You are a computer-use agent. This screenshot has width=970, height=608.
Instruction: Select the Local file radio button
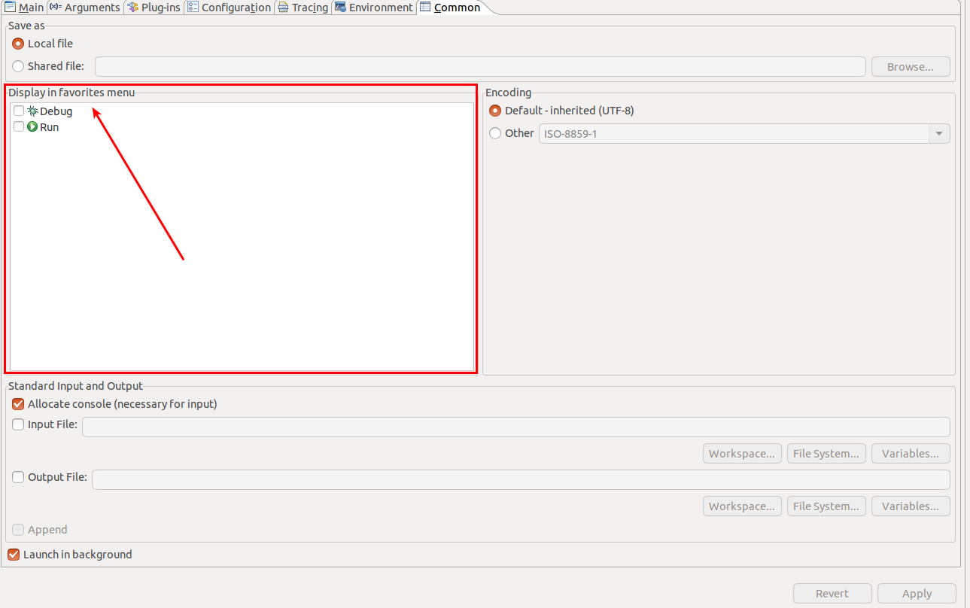[x=18, y=44]
